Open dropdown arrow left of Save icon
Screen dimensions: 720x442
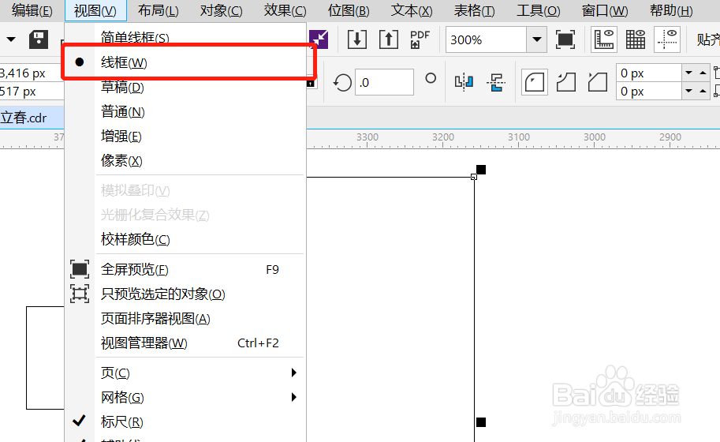(x=11, y=39)
